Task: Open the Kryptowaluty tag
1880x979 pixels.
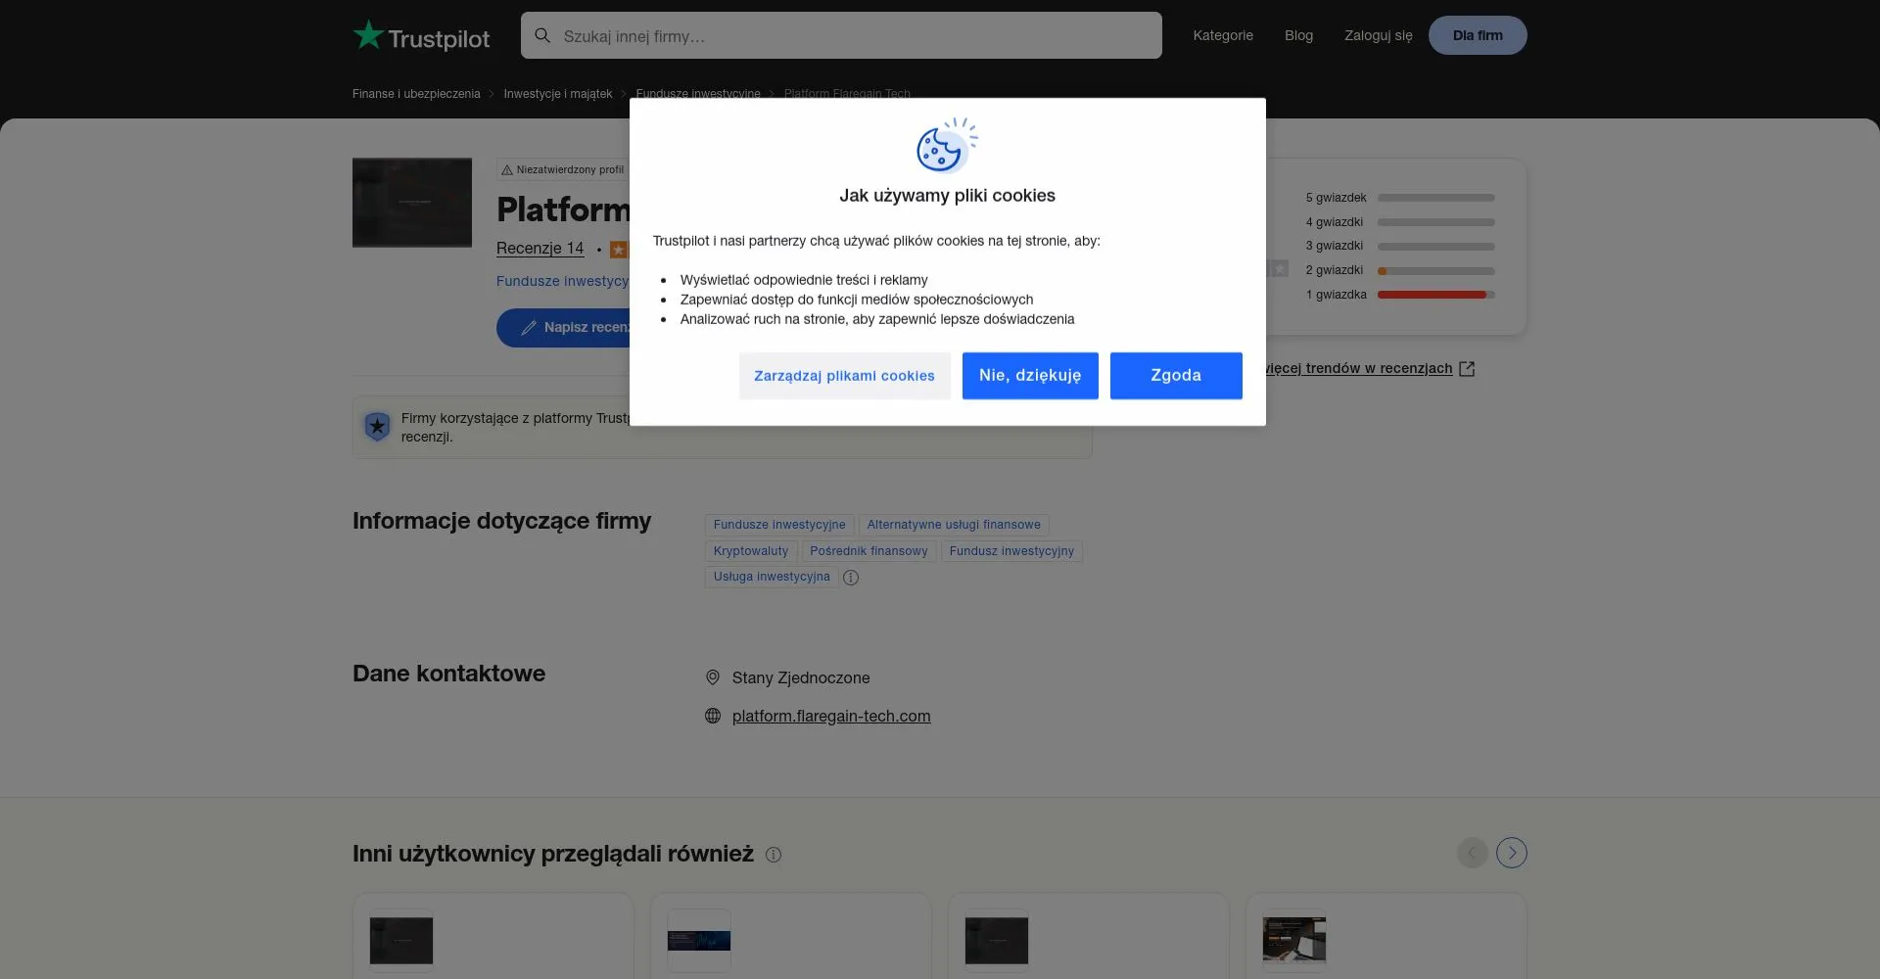Action: pyautogui.click(x=751, y=551)
